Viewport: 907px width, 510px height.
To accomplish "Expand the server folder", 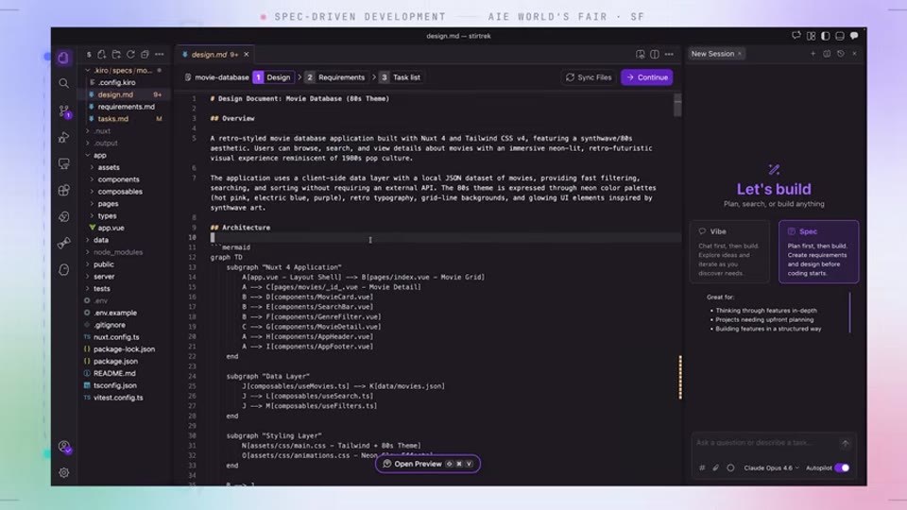I will tap(104, 277).
